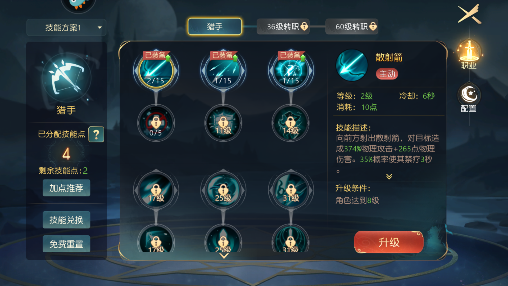Screen dimensions: 508x286
Task: Close the skill panel with crossed swords
Action: pos(469,14)
